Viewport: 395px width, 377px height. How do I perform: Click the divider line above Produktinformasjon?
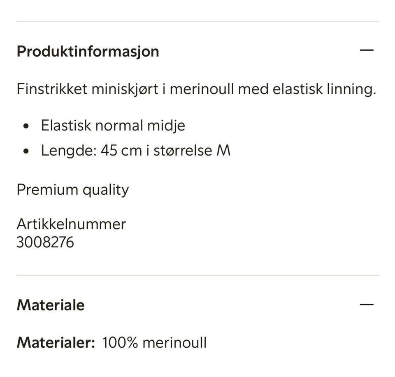197,21
